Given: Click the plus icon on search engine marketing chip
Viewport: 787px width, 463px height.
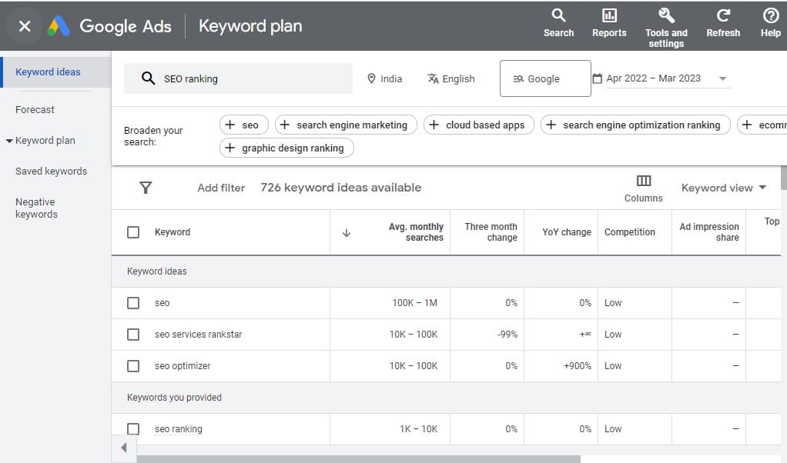Looking at the screenshot, I should point(285,125).
